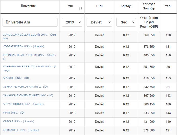Open Kahramanmaraş Sütçü İmam Üniv. link
Image resolution: width=177 pixels, height=135 pixels.
tap(30, 68)
